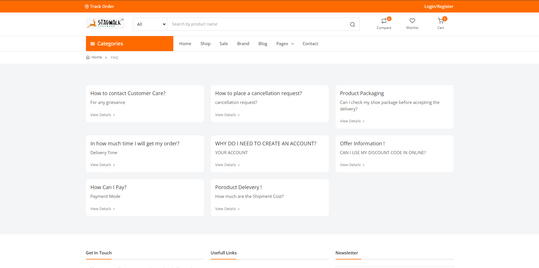Open the Shop menu item

205,44
